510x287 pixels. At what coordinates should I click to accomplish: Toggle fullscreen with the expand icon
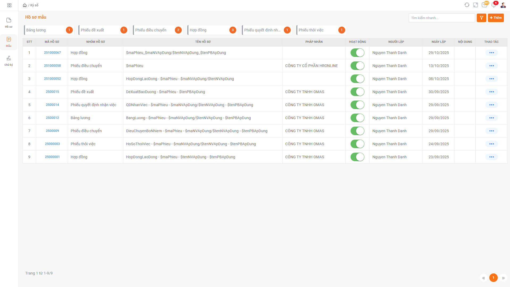[475, 5]
